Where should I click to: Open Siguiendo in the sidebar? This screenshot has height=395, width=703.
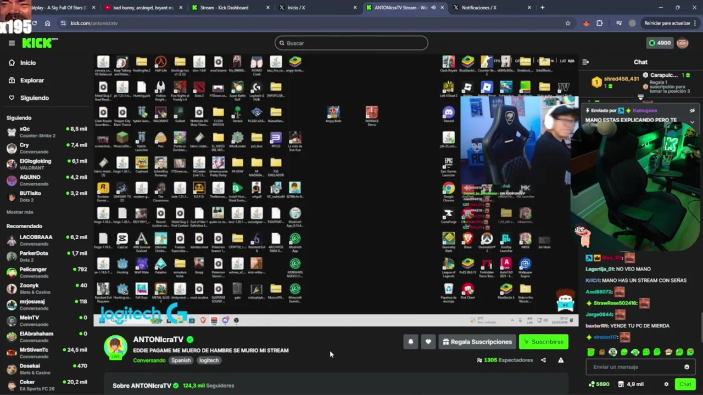(x=28, y=98)
